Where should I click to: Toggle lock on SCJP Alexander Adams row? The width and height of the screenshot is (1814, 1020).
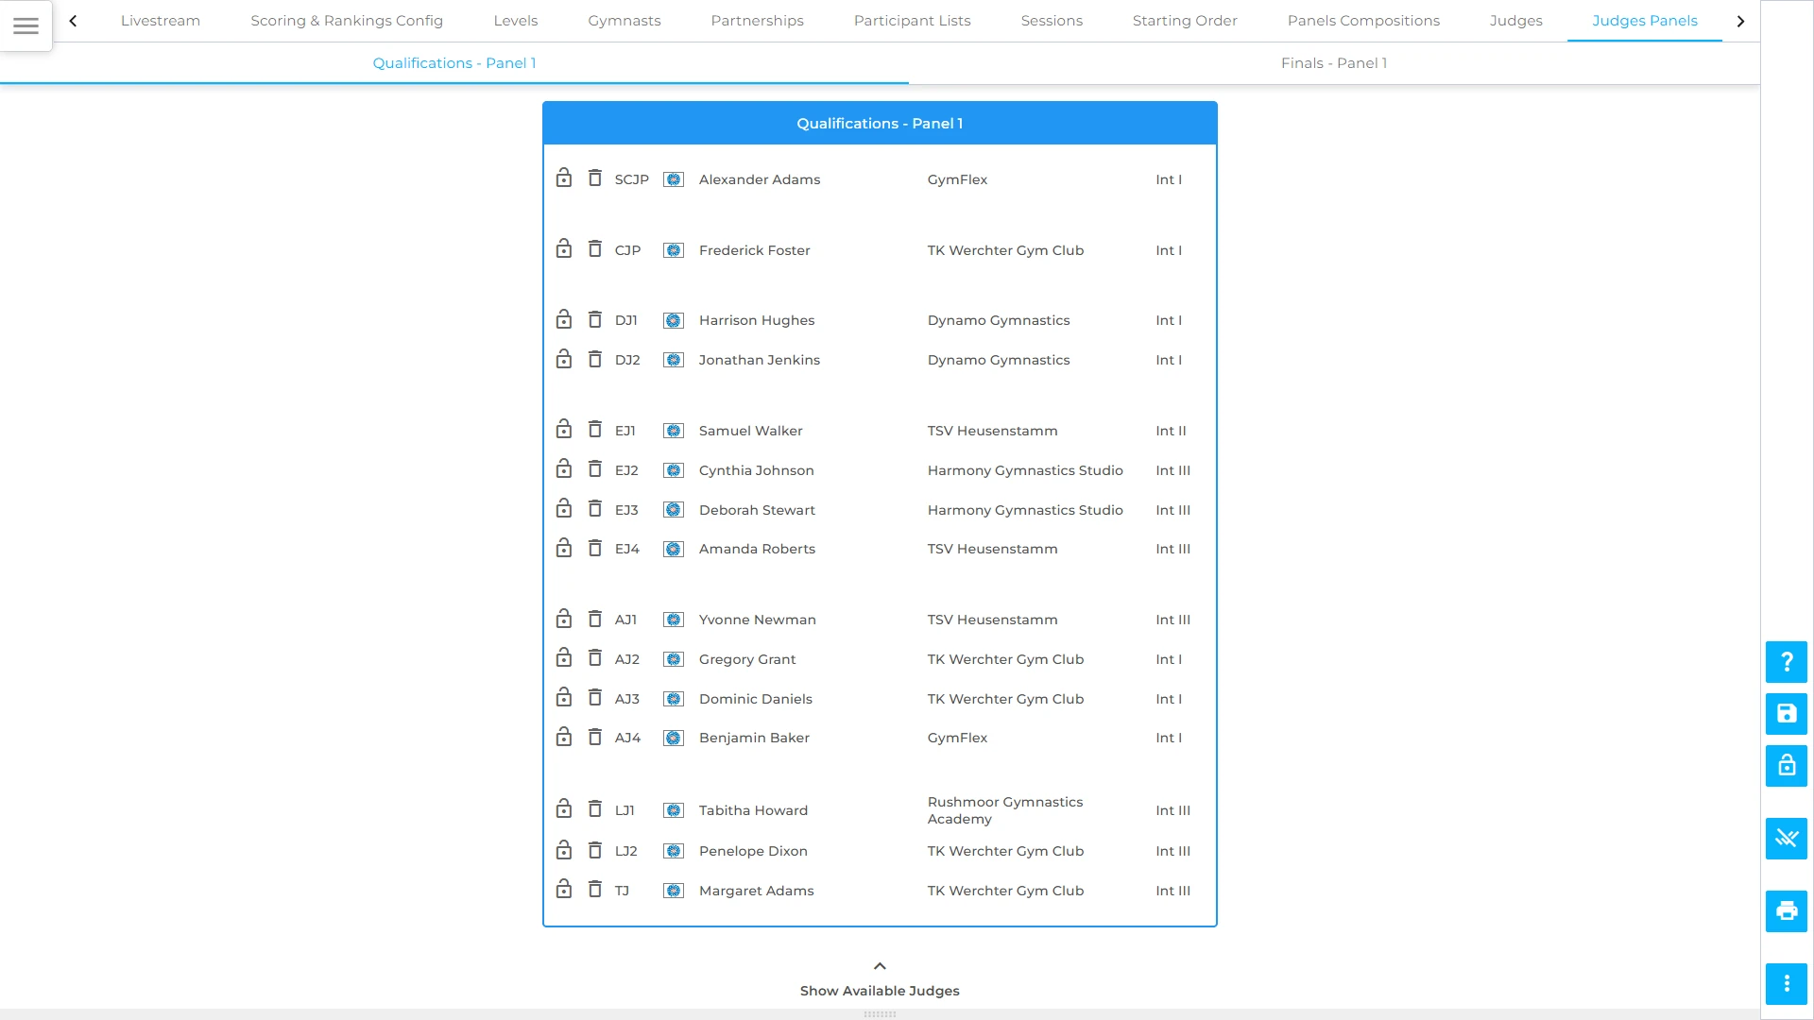(564, 178)
